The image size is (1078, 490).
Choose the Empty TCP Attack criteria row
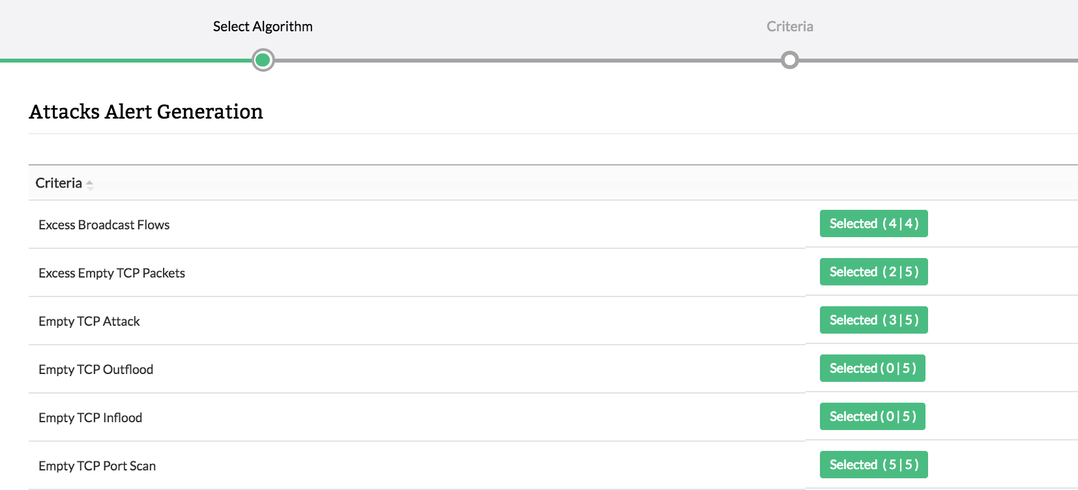coord(89,321)
